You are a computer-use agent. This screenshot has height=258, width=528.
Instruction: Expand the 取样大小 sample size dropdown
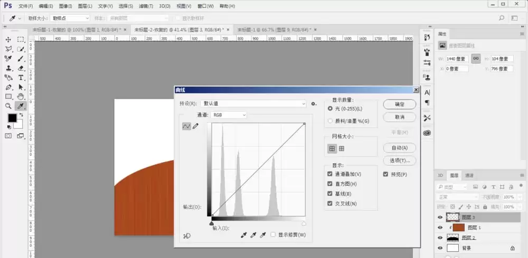click(x=70, y=18)
